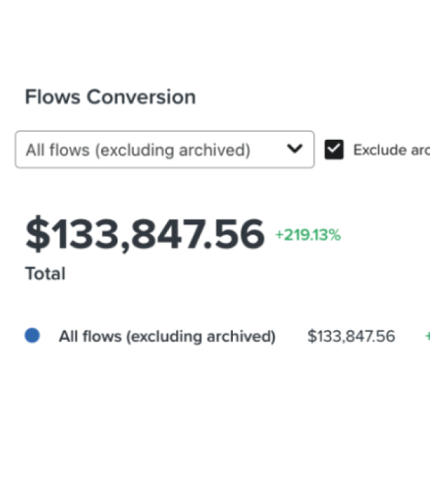Toggle the Exclude archived checkbox

pyautogui.click(x=334, y=149)
